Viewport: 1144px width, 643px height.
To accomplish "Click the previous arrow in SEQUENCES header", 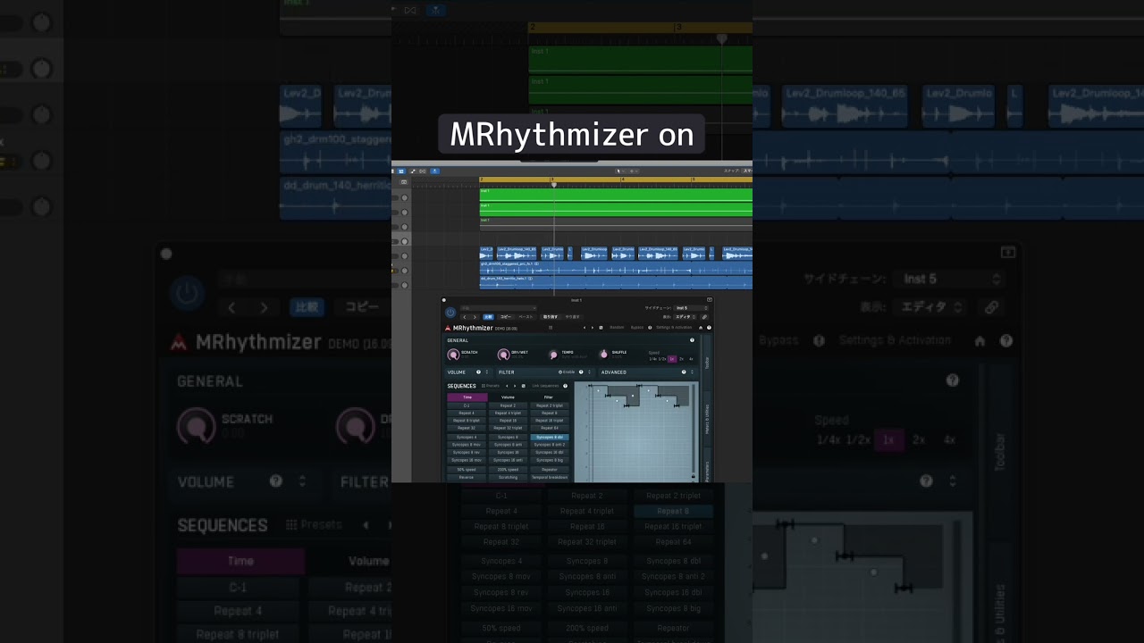I will pos(507,386).
